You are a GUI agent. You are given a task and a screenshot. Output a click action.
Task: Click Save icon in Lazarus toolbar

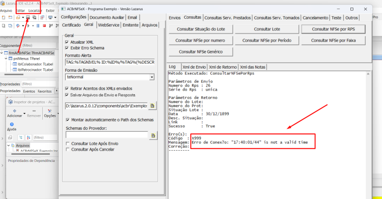28,17
